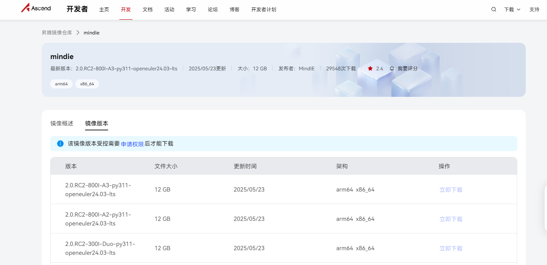Viewport: 547px width, 265px height.
Task: Click the blue info icon in notice
Action: point(60,143)
